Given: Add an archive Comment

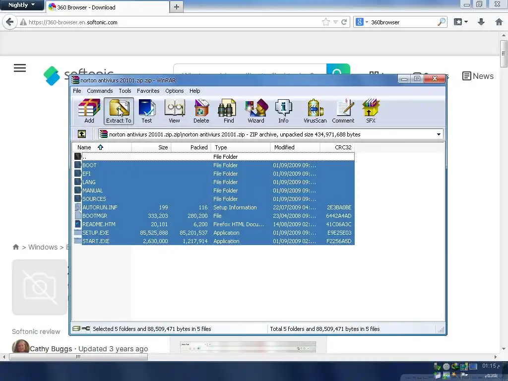Looking at the screenshot, I should pyautogui.click(x=343, y=111).
